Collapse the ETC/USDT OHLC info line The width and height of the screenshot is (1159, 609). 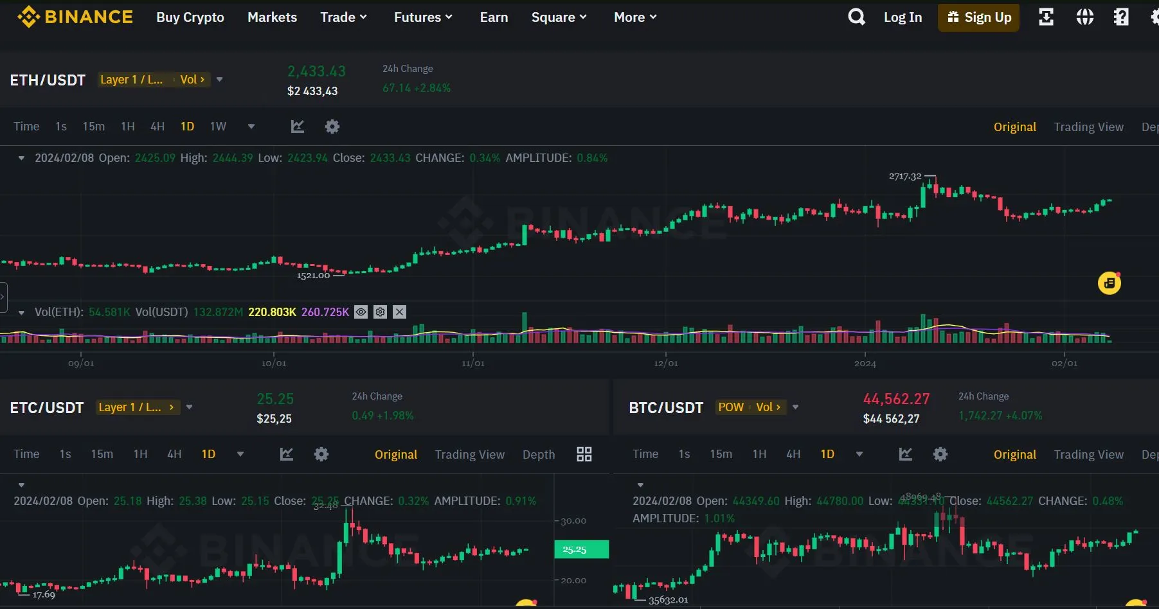coord(21,485)
